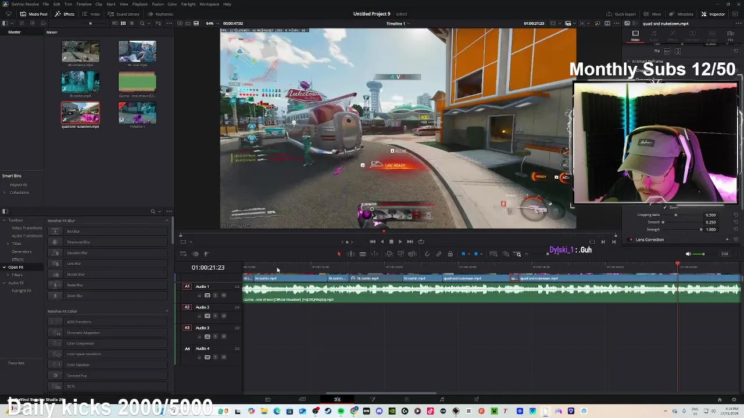744x418 pixels.
Task: Play the timeline forward
Action: pos(400,242)
